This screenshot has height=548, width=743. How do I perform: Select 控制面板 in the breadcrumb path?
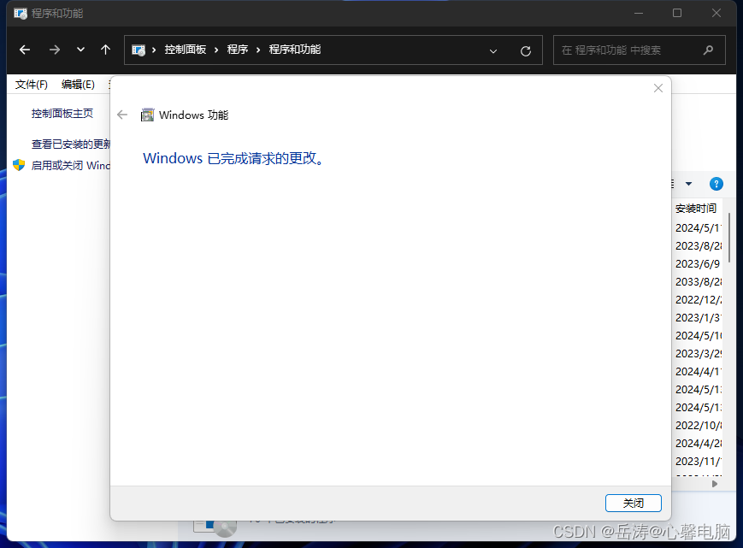click(x=186, y=50)
